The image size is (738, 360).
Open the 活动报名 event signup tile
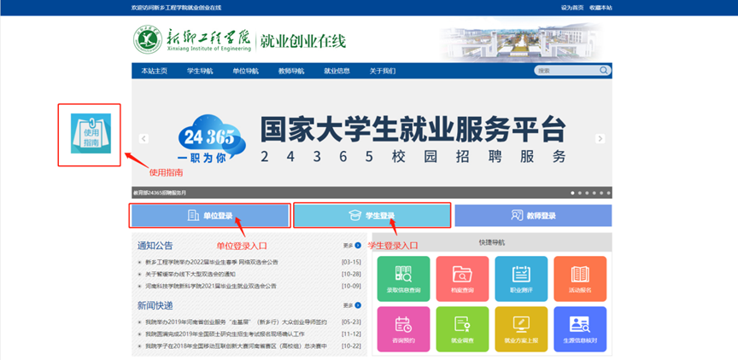tap(580, 279)
